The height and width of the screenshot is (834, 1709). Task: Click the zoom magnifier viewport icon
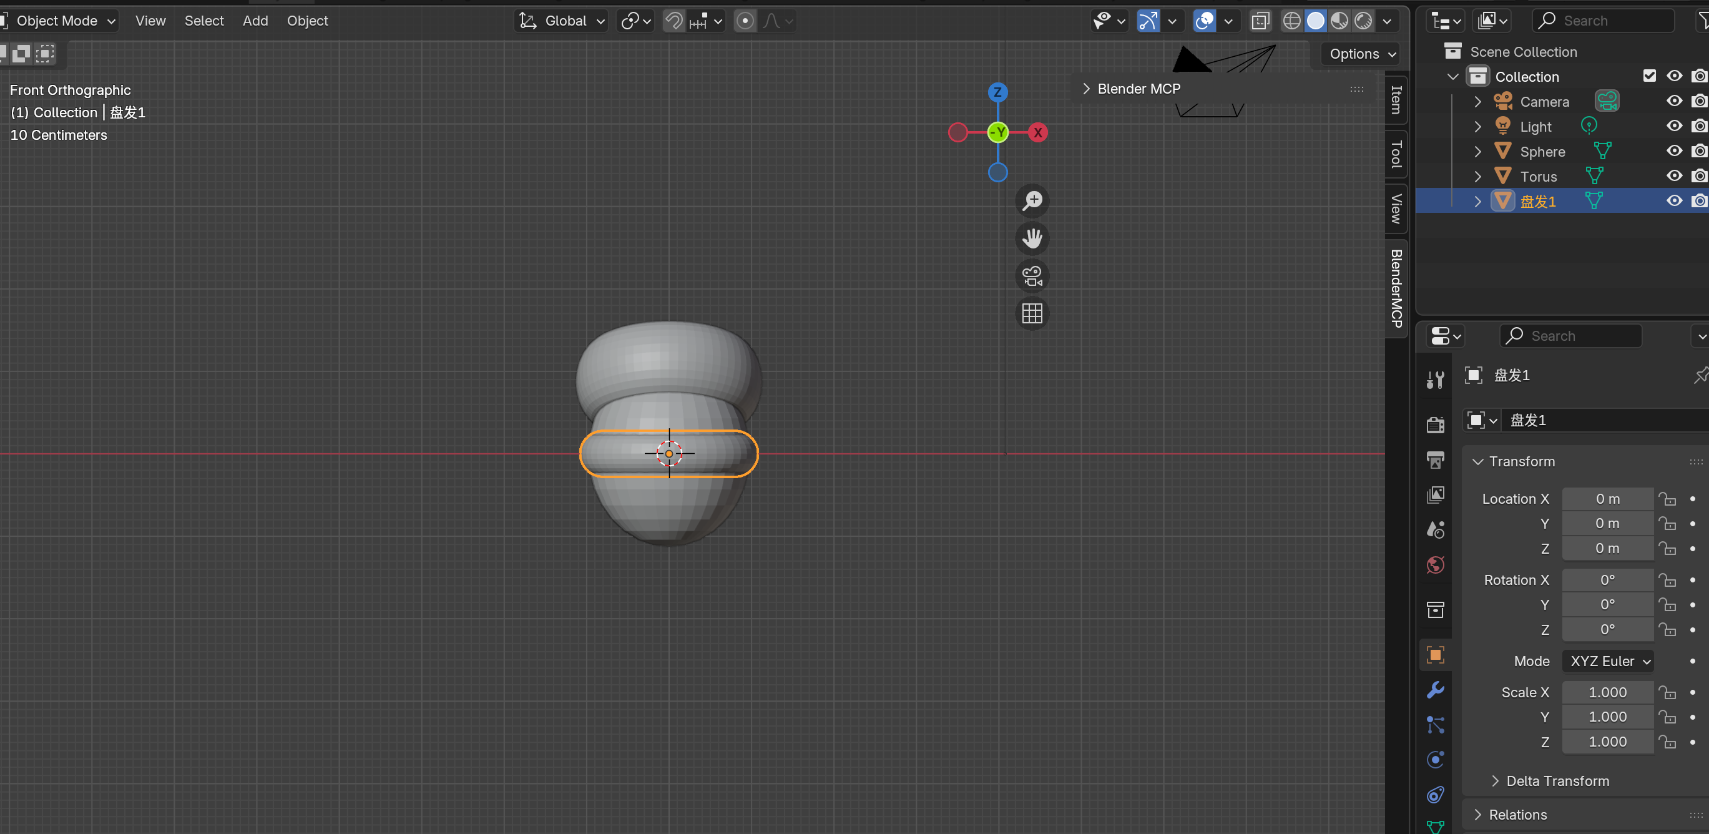coord(1032,201)
